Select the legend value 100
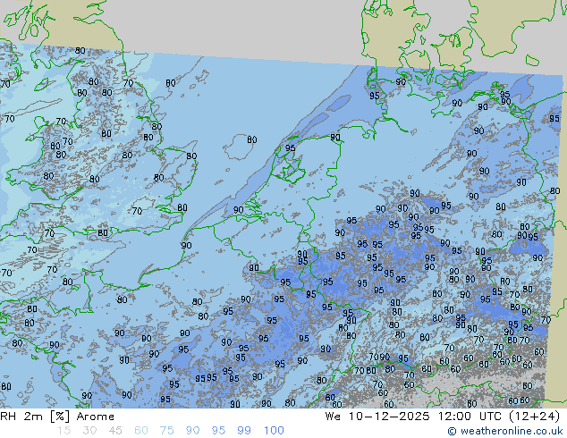Screen dimensions: 567x438 coord(274,431)
